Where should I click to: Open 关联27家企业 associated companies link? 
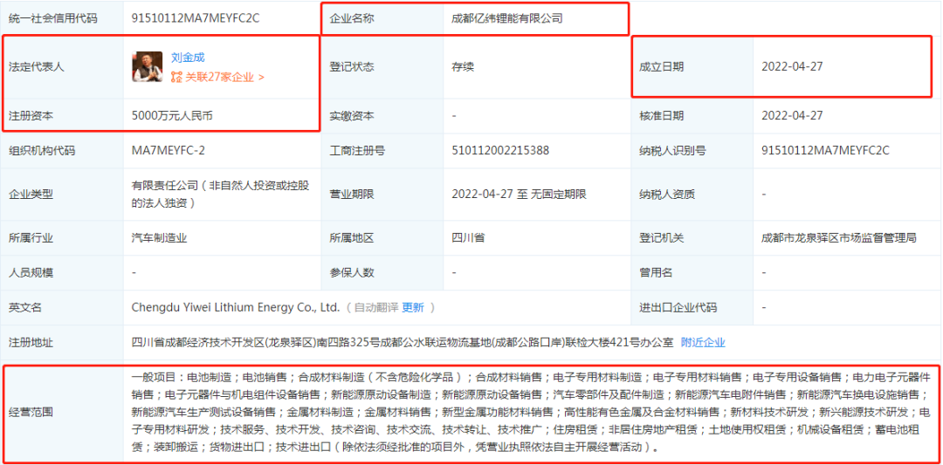pos(224,77)
